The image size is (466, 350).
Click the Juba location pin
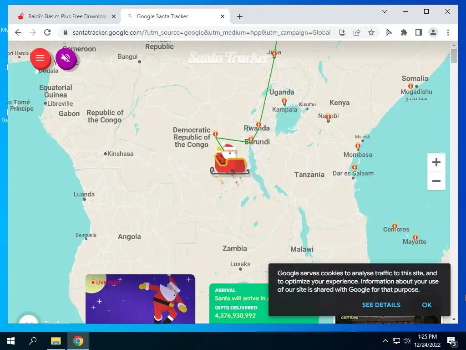(x=274, y=54)
